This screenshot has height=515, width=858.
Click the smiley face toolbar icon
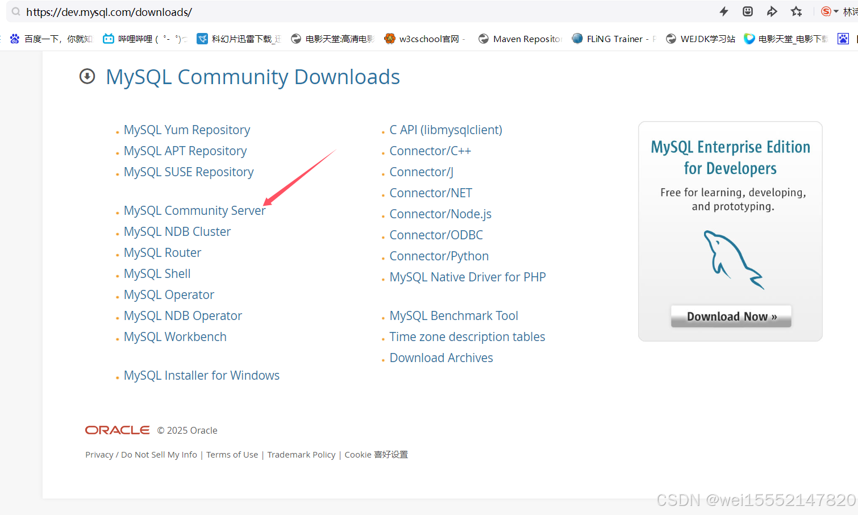coord(748,11)
